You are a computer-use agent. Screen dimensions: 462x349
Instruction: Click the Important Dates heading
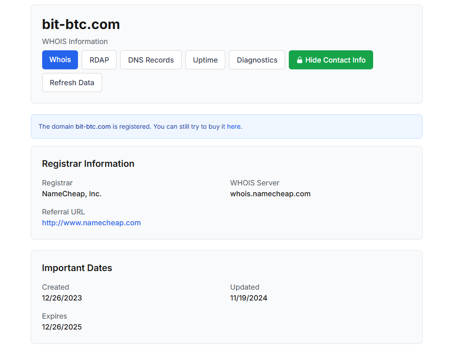point(77,268)
